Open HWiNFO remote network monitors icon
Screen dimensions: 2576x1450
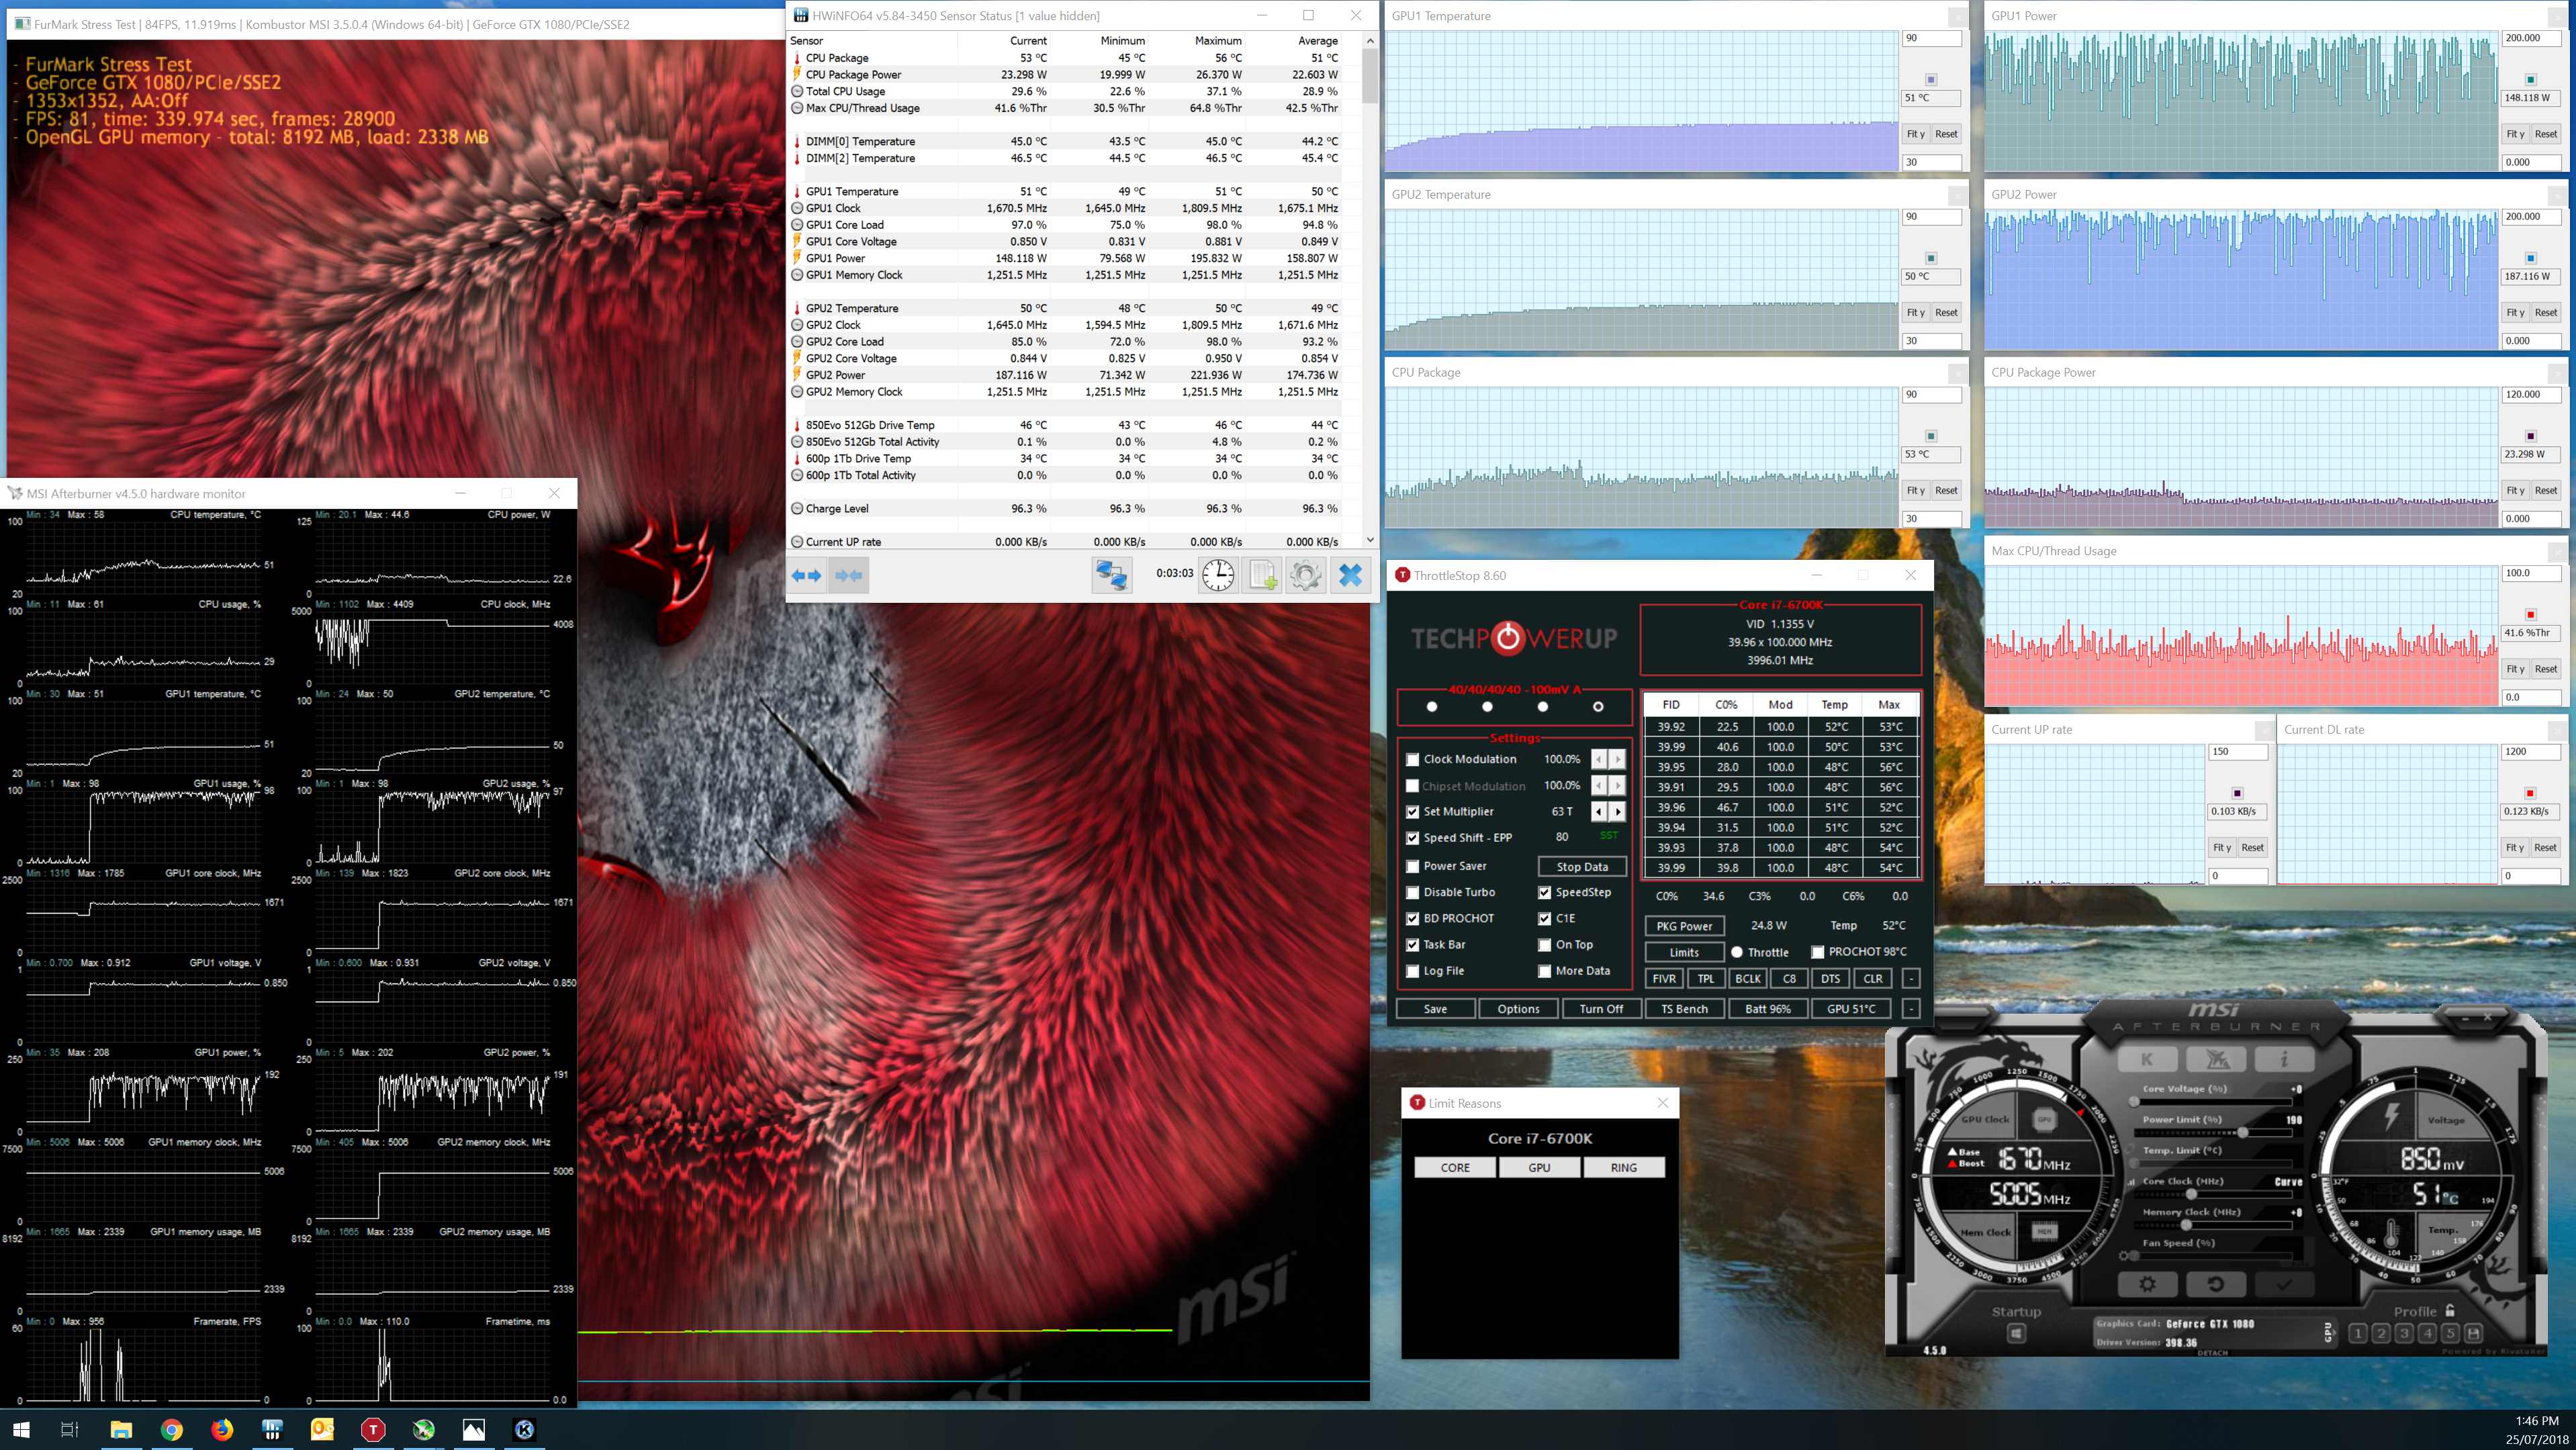tap(1111, 575)
